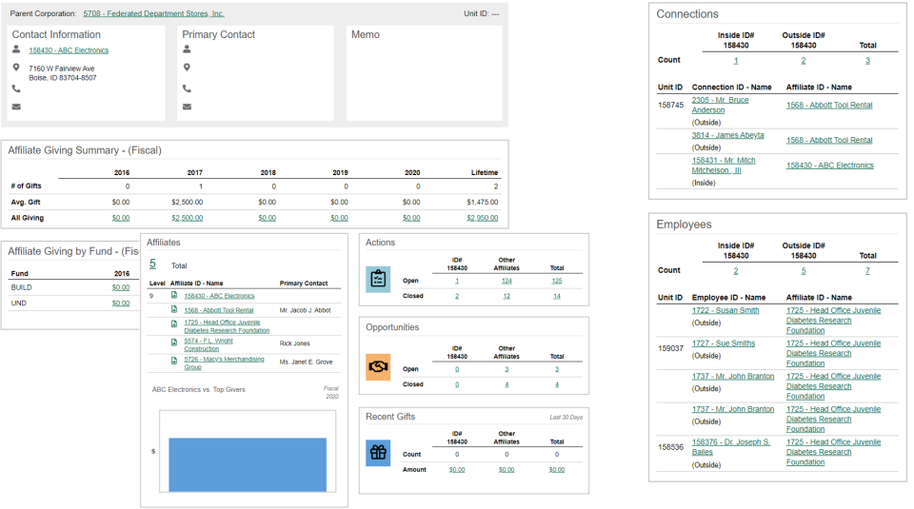Image resolution: width=914 pixels, height=509 pixels.
Task: Click the Recent Gifts present icon
Action: coord(378,453)
